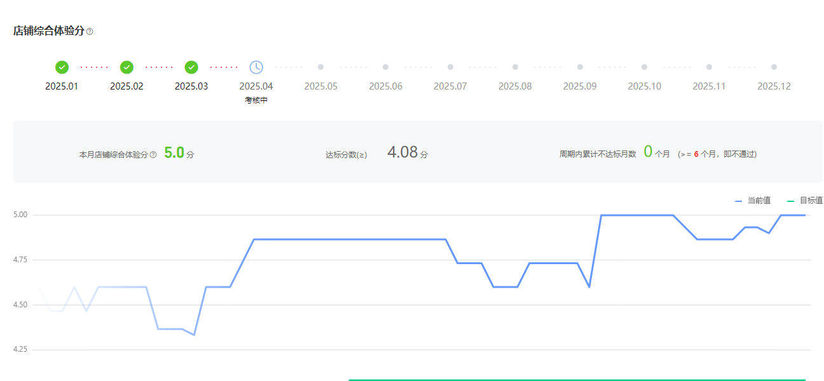Click the 2025.09 month label
Viewport: 824px width, 381px height.
[580, 86]
